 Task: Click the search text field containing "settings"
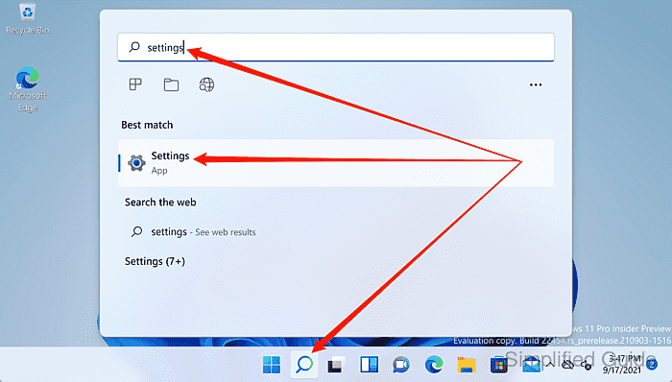pos(336,47)
